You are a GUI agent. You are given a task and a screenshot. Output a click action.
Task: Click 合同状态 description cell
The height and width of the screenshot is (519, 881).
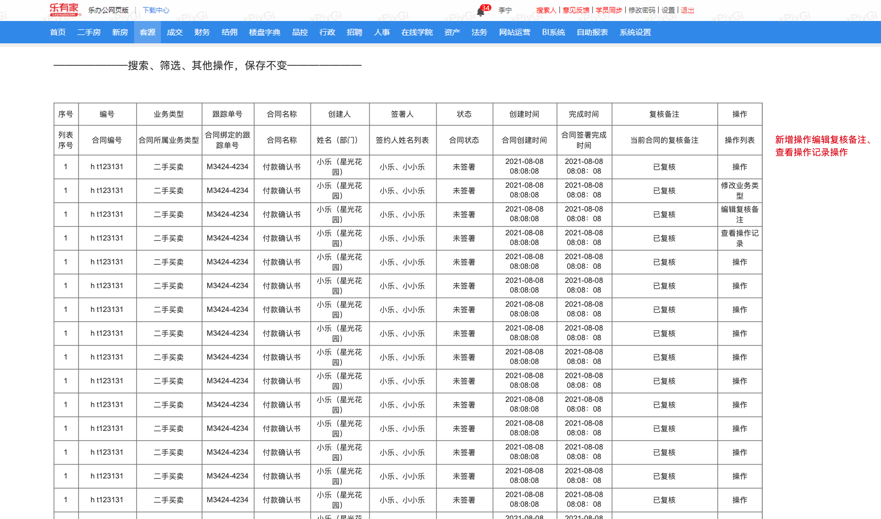click(464, 140)
